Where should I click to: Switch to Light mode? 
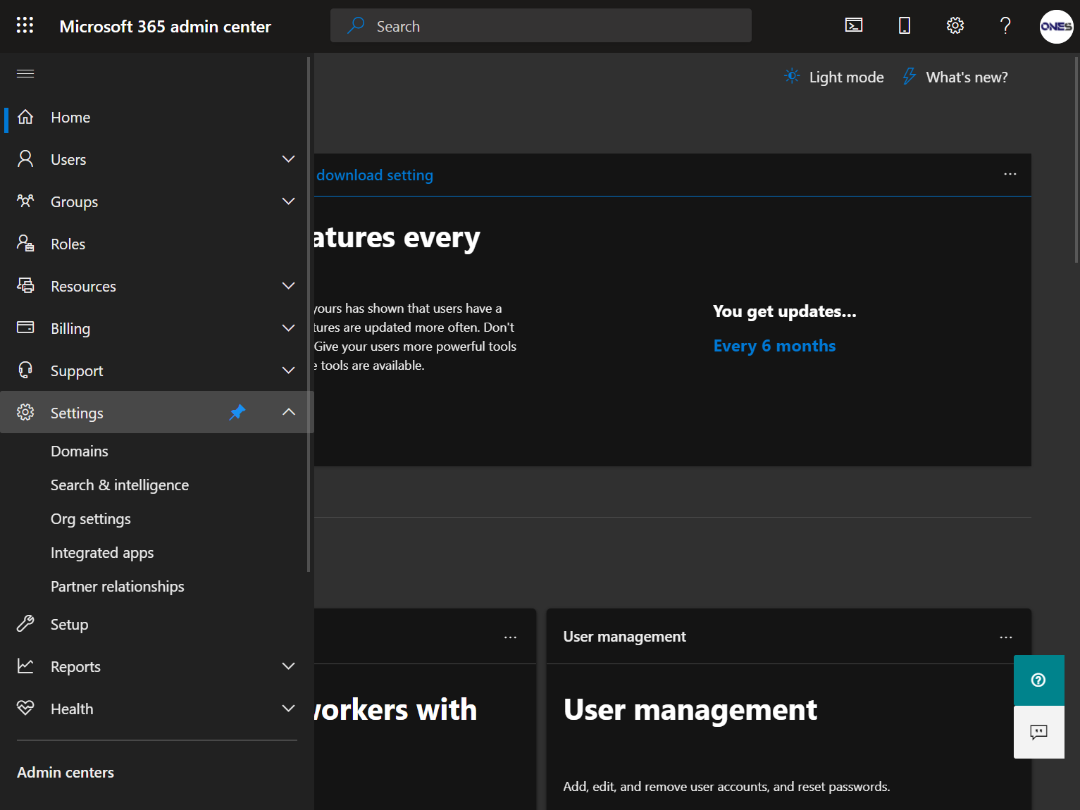[x=834, y=77]
